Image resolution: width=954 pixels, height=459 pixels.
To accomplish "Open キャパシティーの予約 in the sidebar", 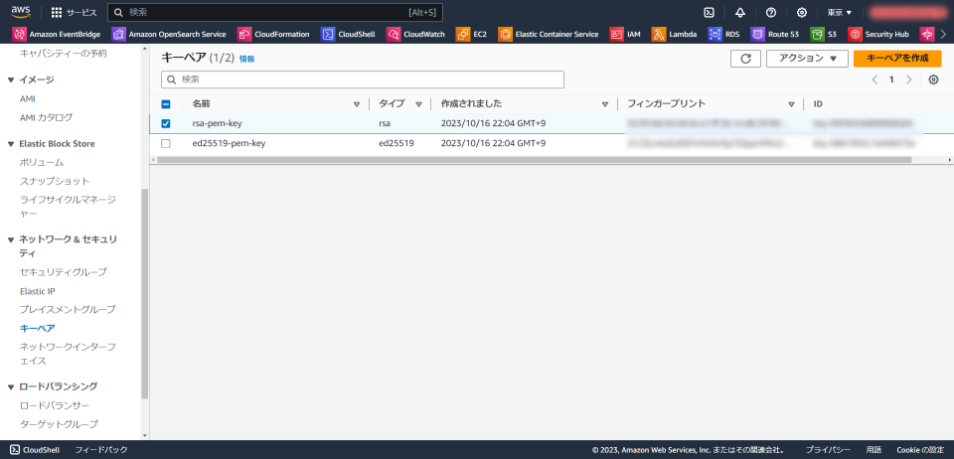I will click(64, 54).
